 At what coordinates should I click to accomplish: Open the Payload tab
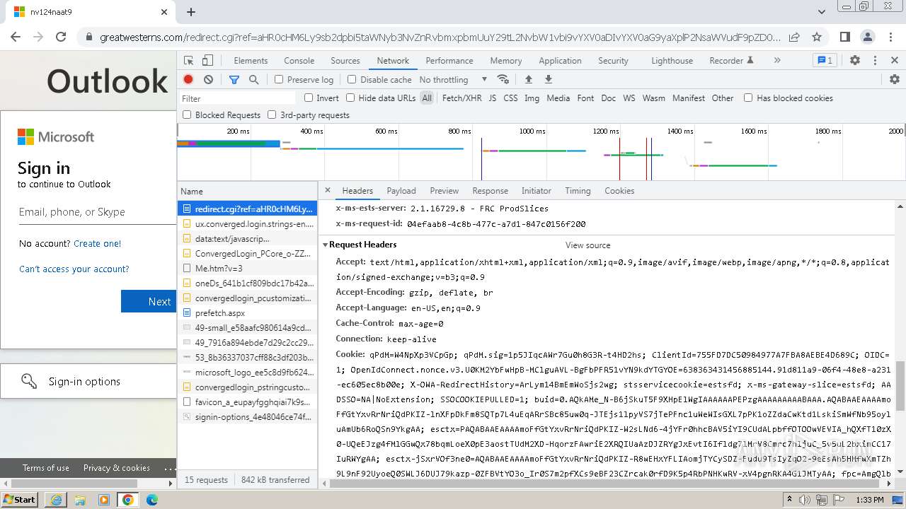click(x=401, y=191)
